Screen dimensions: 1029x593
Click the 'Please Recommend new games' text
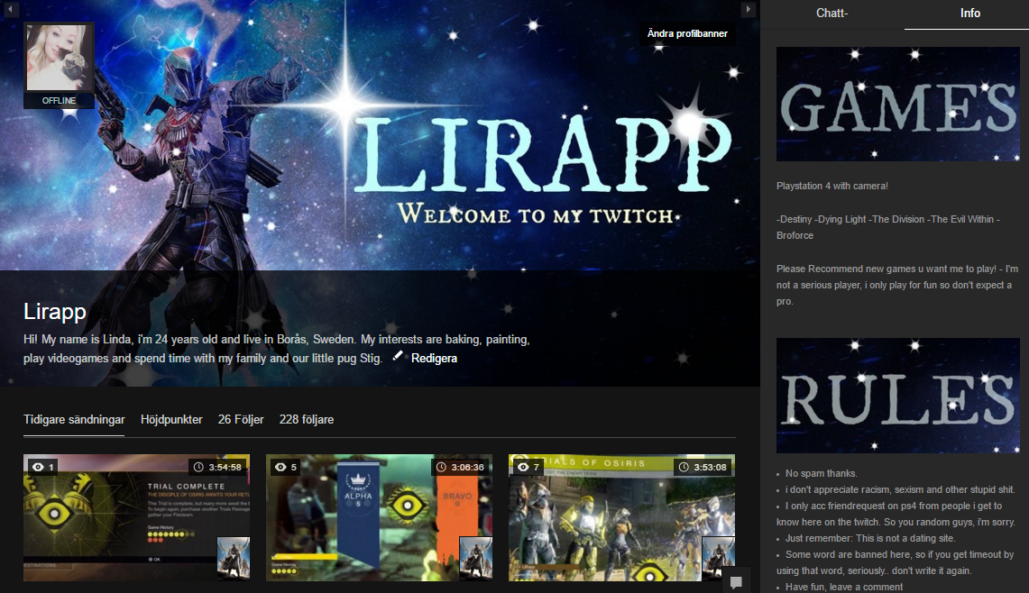point(897,285)
